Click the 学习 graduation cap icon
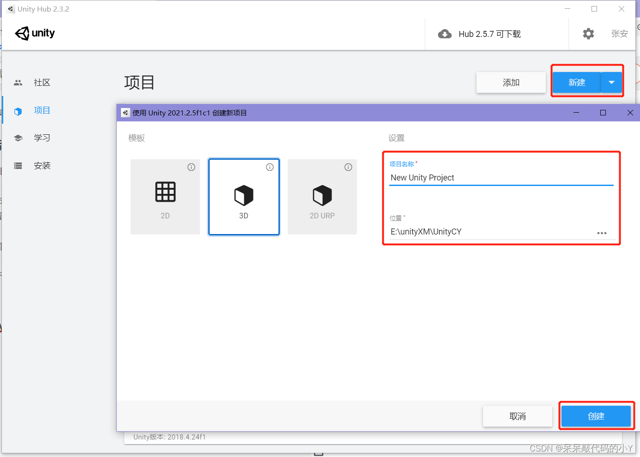Screen dimensions: 640x457 [x=18, y=138]
